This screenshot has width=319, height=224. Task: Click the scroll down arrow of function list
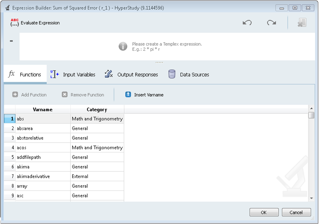[x=311, y=198]
